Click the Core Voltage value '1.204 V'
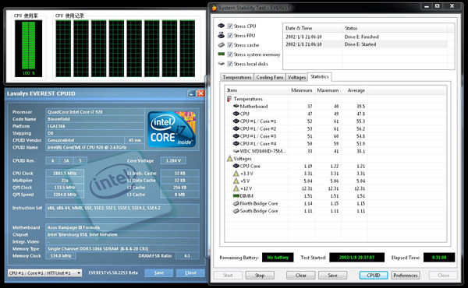The image size is (468, 288). [173, 160]
